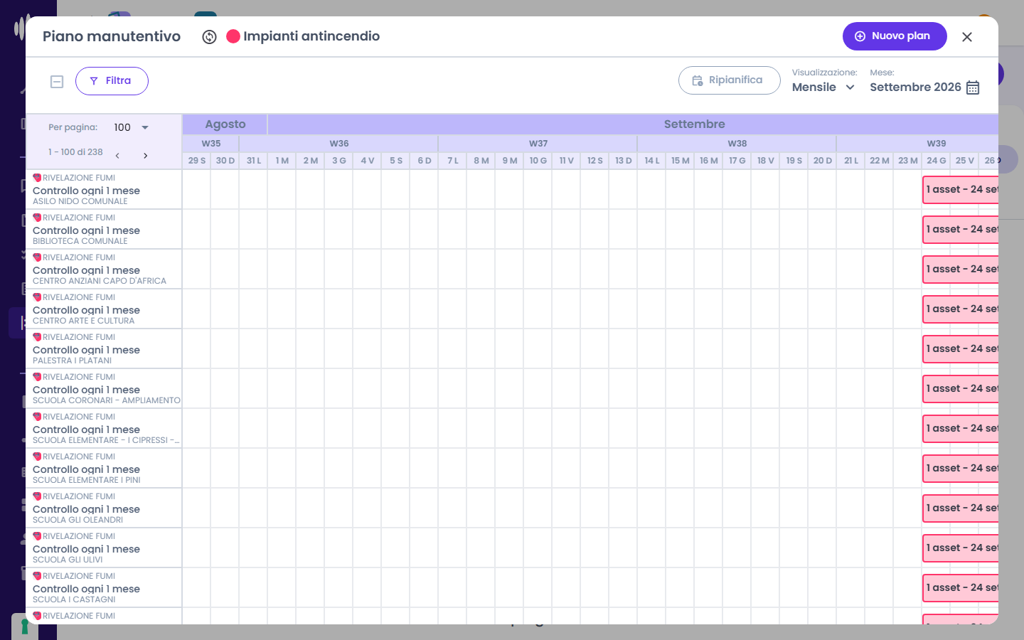Click the 24 G day column header
Image resolution: width=1024 pixels, height=640 pixels.
click(937, 161)
